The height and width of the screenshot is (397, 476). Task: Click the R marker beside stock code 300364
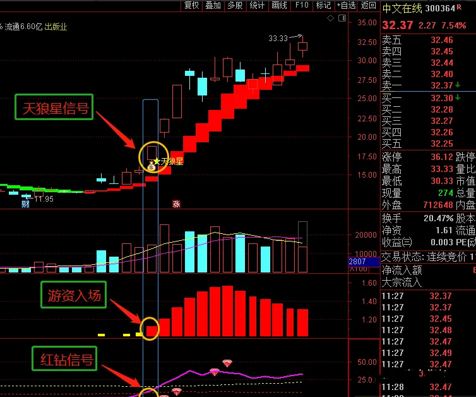459,8
